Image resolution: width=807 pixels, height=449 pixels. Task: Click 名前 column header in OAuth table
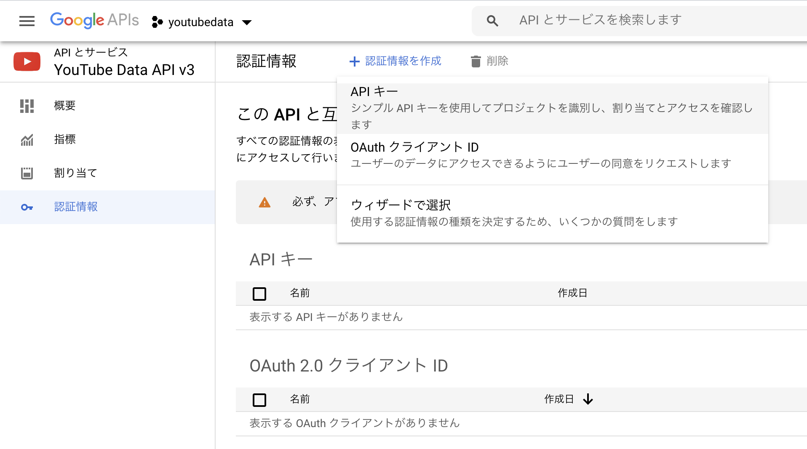[x=300, y=399]
